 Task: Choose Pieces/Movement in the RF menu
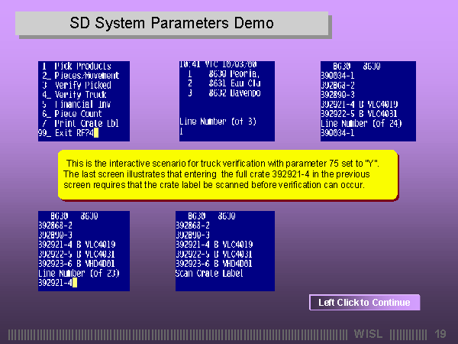[x=80, y=76]
